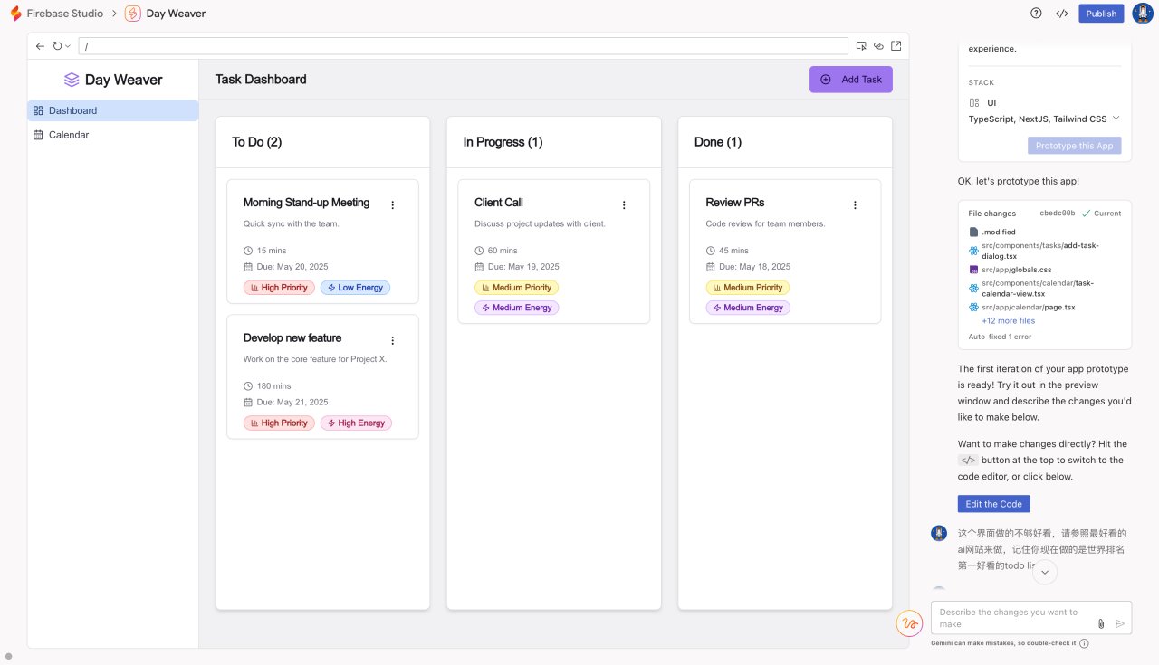Expand the TypeScript, NextJS stack chevron

[x=1116, y=119]
